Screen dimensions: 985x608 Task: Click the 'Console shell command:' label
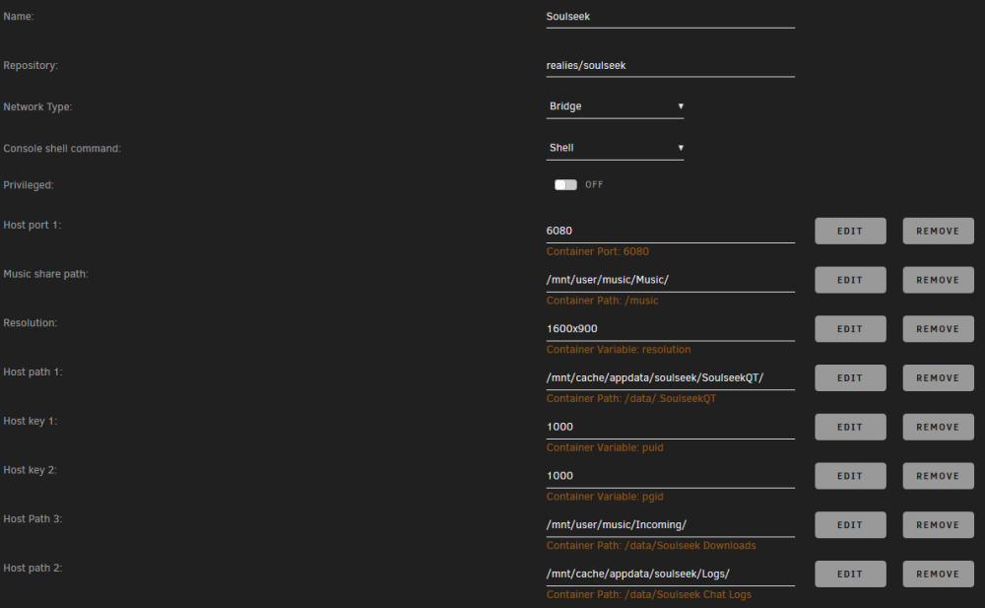coord(62,149)
